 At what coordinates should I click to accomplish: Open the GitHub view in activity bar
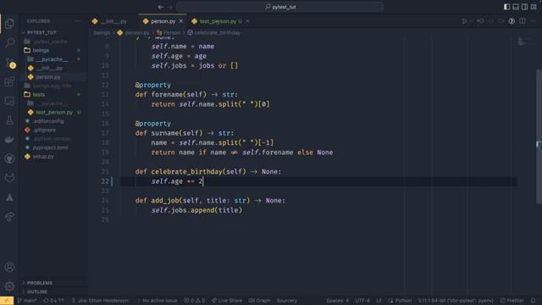pos(9,158)
